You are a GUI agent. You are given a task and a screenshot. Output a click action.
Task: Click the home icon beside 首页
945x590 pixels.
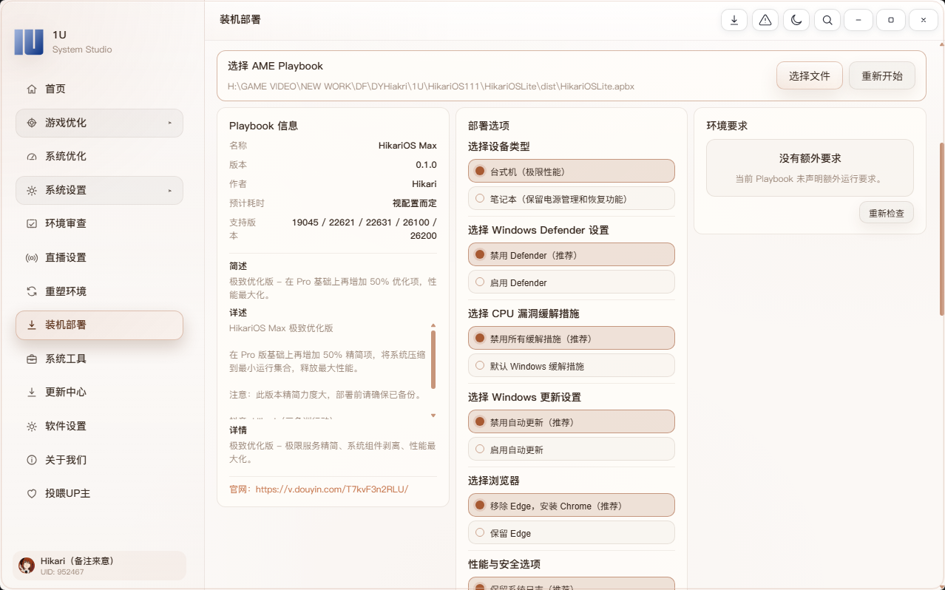[32, 89]
